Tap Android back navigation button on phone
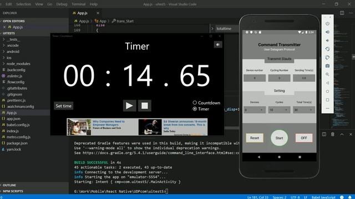This screenshot has height=199, width=355. [259, 157]
